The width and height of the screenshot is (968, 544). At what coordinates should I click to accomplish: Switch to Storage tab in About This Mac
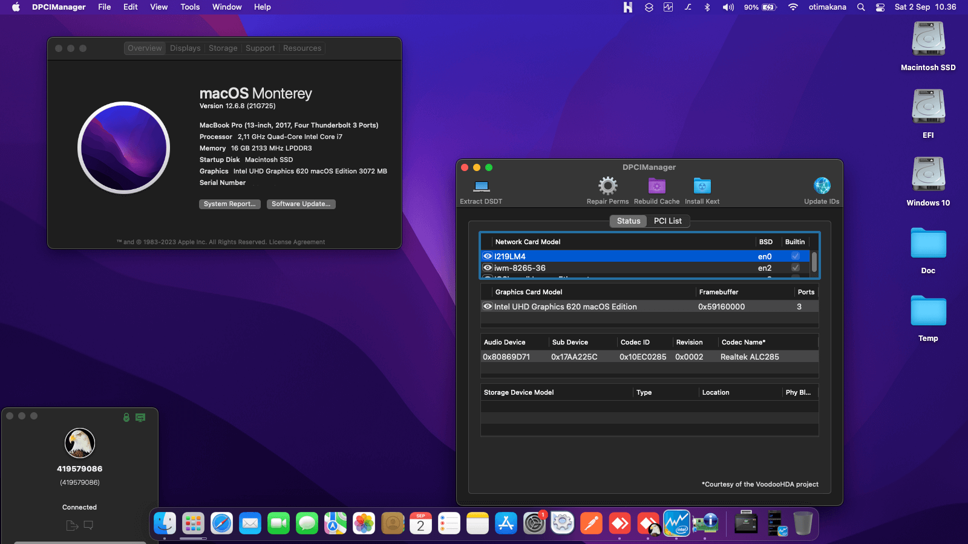(x=223, y=48)
